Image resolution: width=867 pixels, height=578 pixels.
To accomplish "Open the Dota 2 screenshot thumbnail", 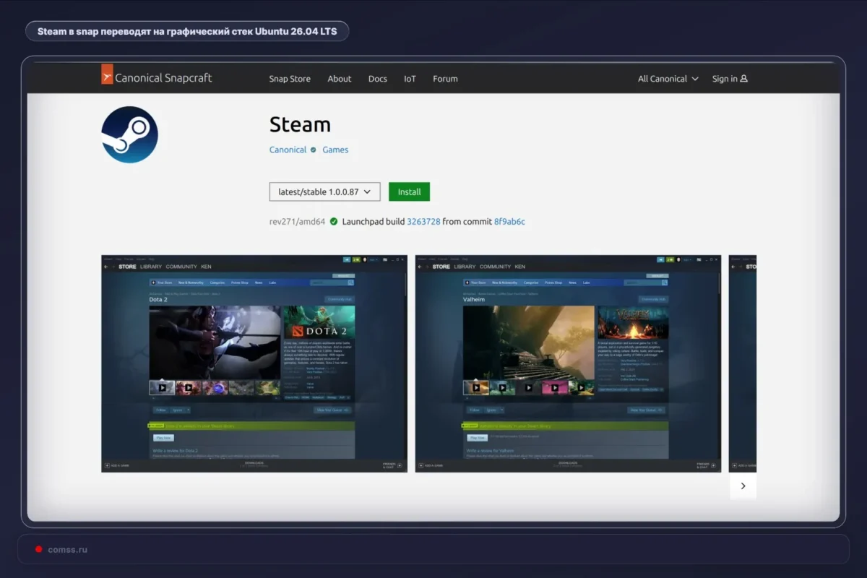I will pos(254,363).
